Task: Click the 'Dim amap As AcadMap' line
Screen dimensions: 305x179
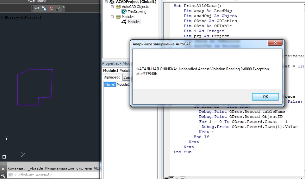Action: point(208,11)
